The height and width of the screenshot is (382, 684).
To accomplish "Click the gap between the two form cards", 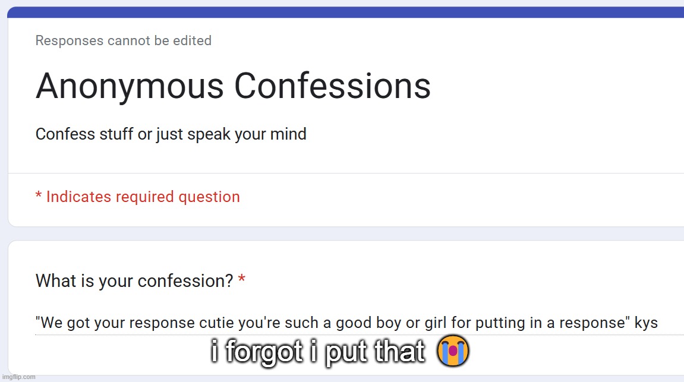I will coord(346,233).
